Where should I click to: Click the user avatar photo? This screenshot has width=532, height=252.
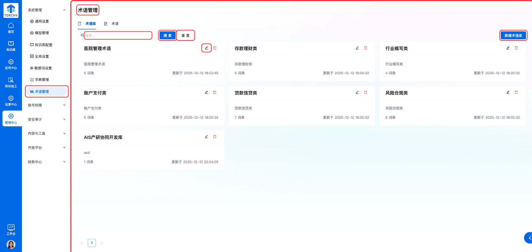[x=11, y=244]
